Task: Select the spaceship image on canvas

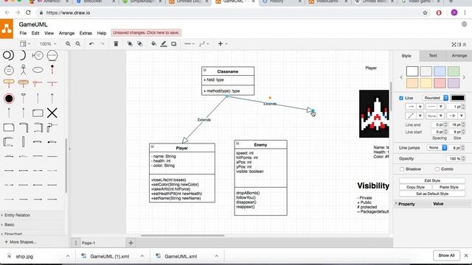Action: point(374,114)
